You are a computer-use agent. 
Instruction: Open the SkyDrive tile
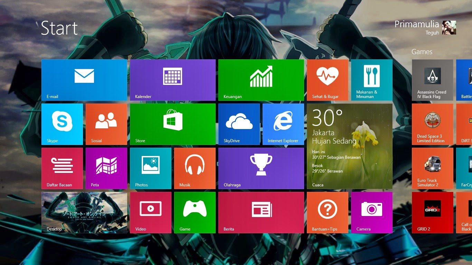[239, 124]
